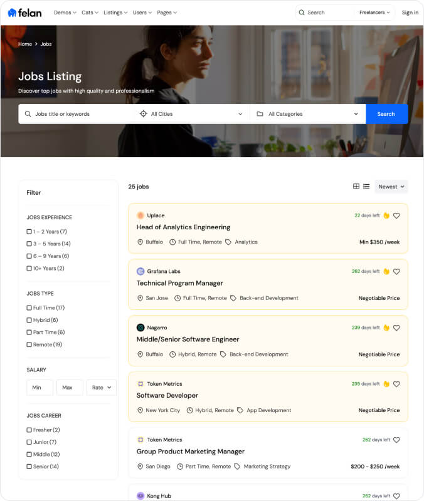Screen dimensions: 424x501
Task: Open Technical Program Manager job title
Action: (x=179, y=283)
